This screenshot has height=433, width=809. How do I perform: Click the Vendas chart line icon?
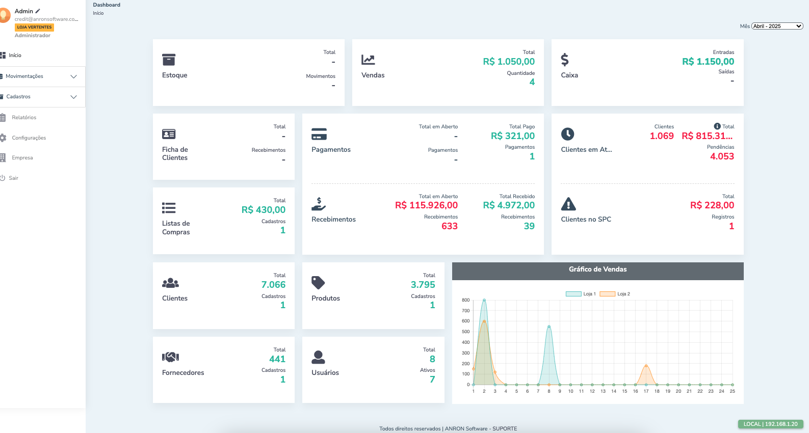point(368,60)
